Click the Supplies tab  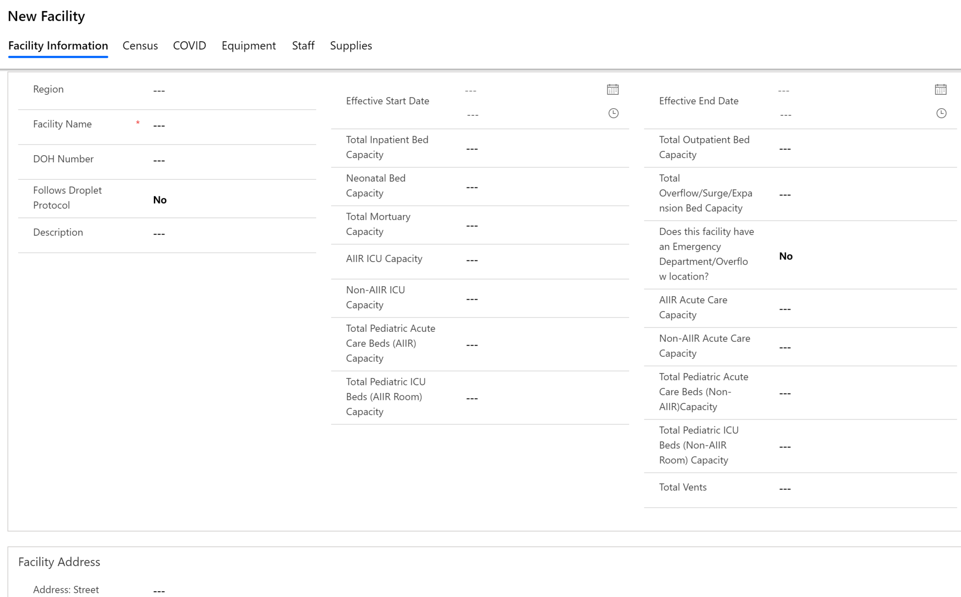(x=351, y=46)
